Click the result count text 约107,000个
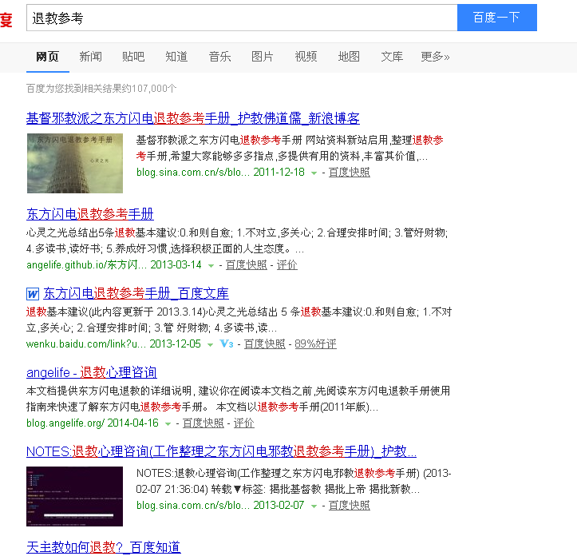Viewport: 577px width, 560px height. [x=149, y=89]
